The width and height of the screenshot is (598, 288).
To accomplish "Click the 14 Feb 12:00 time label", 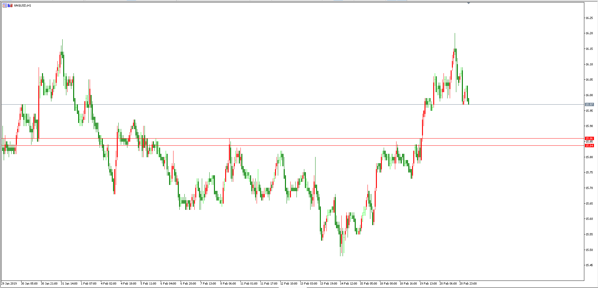I will point(349,284).
